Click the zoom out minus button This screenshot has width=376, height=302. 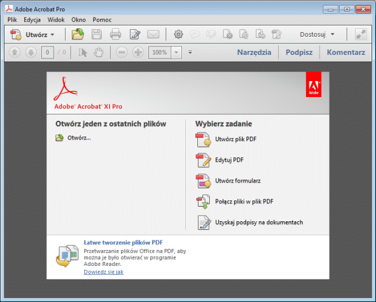coord(122,52)
